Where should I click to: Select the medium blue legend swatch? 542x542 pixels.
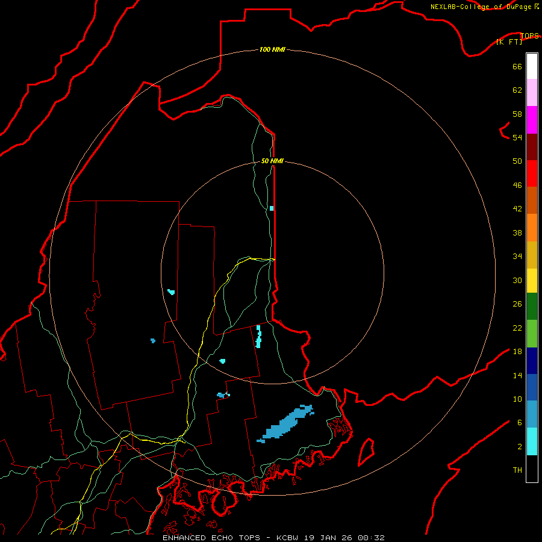tap(532, 387)
